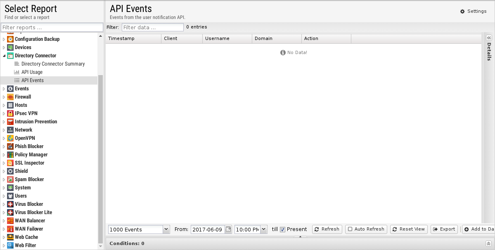The width and height of the screenshot is (495, 250).
Task: Collapse the Directory Connector tree node
Action: [4, 55]
